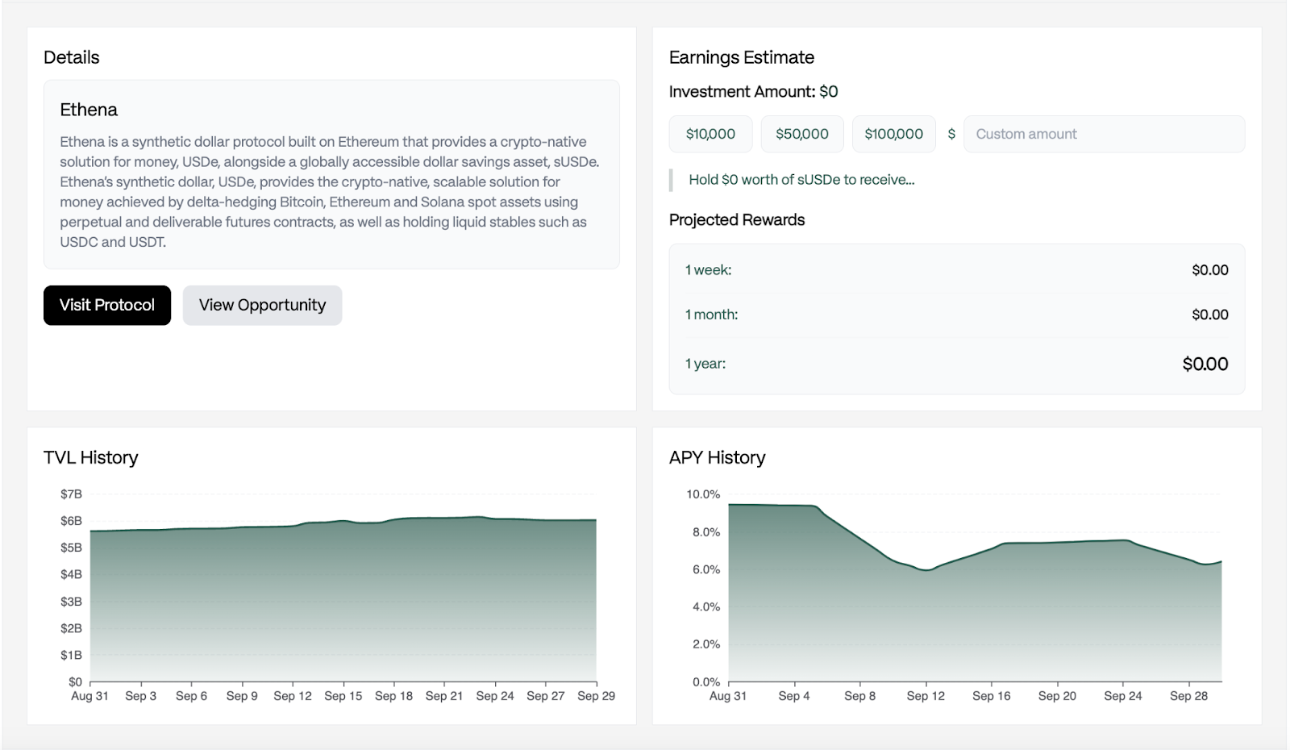This screenshot has height=750, width=1290.
Task: Click the Details heading
Action: click(71, 57)
